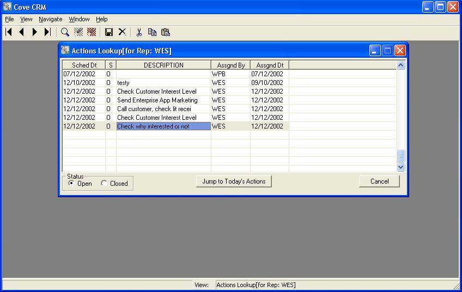
Task: Open the magnifier search icon
Action: point(65,32)
